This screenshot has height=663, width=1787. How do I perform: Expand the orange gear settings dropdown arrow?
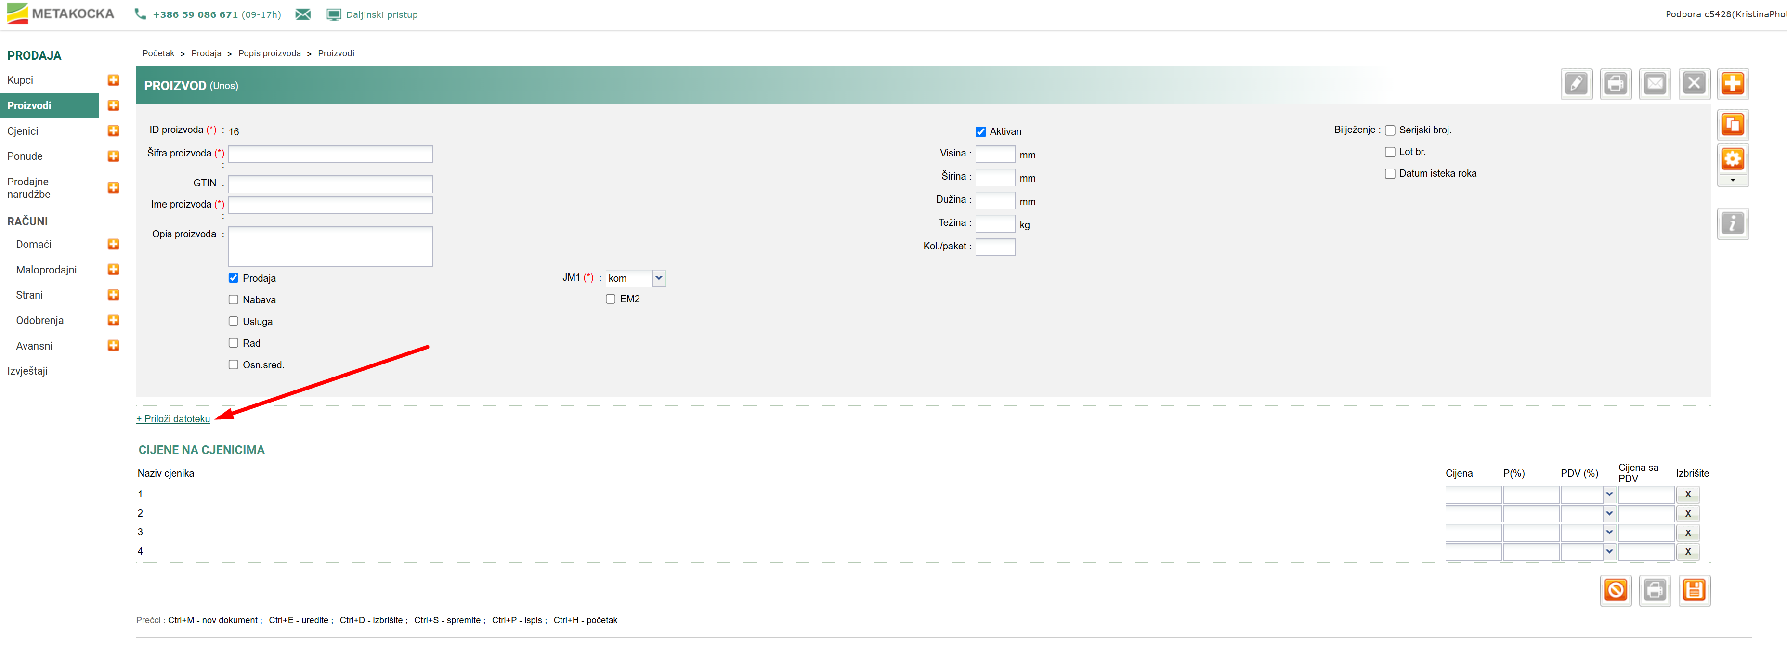(1732, 180)
